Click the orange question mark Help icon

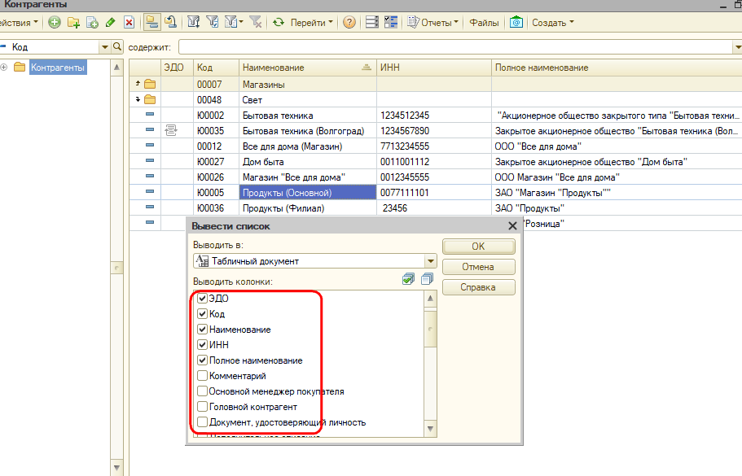(x=349, y=22)
